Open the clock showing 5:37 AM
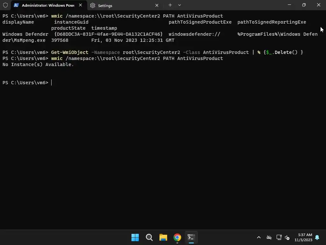Image resolution: width=326 pixels, height=245 pixels. 303,237
